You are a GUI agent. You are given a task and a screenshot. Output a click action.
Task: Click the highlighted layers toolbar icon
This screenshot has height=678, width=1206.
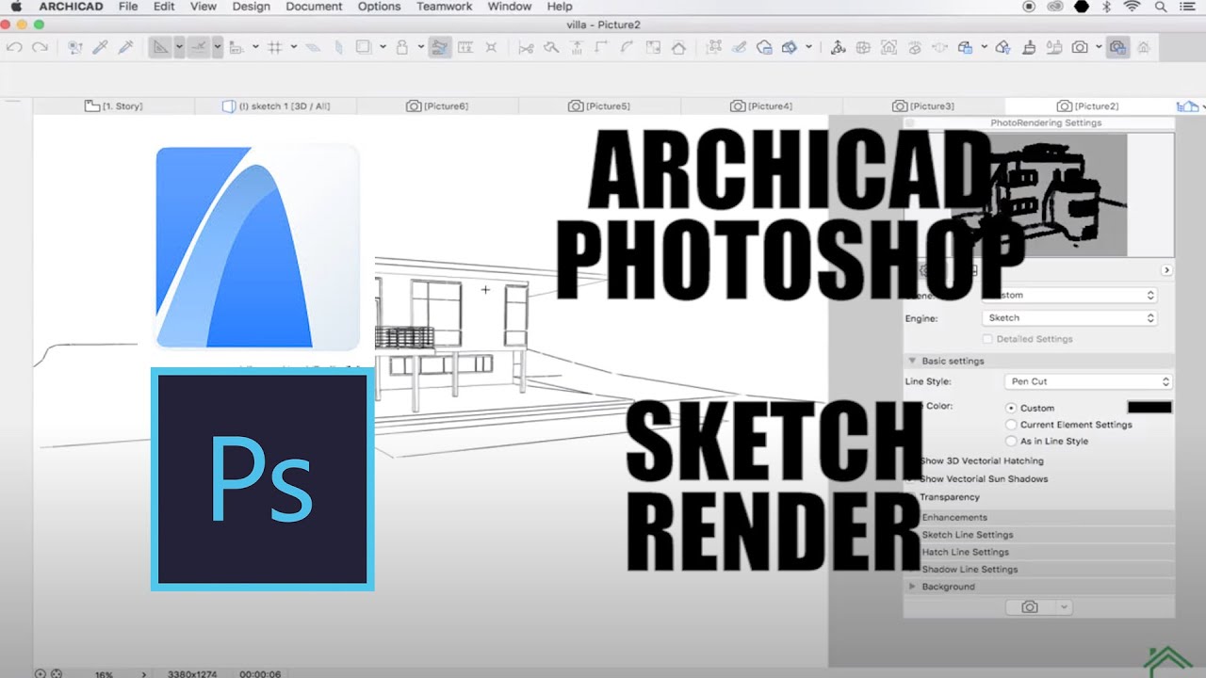[439, 47]
